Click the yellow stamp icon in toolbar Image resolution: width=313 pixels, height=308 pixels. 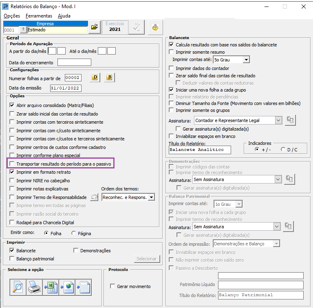(x=155, y=27)
